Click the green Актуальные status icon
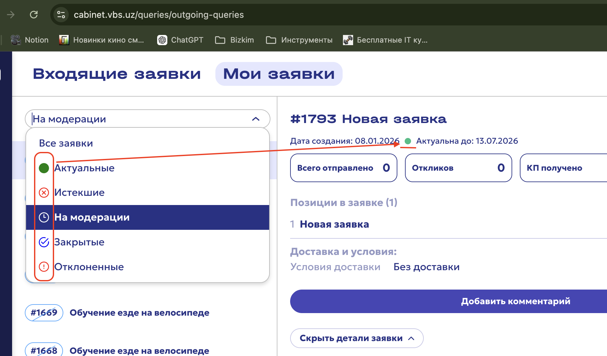Screen dimensions: 607x356 tap(44, 168)
